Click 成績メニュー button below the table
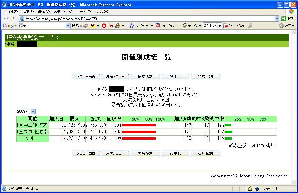 pyautogui.click(x=115, y=153)
